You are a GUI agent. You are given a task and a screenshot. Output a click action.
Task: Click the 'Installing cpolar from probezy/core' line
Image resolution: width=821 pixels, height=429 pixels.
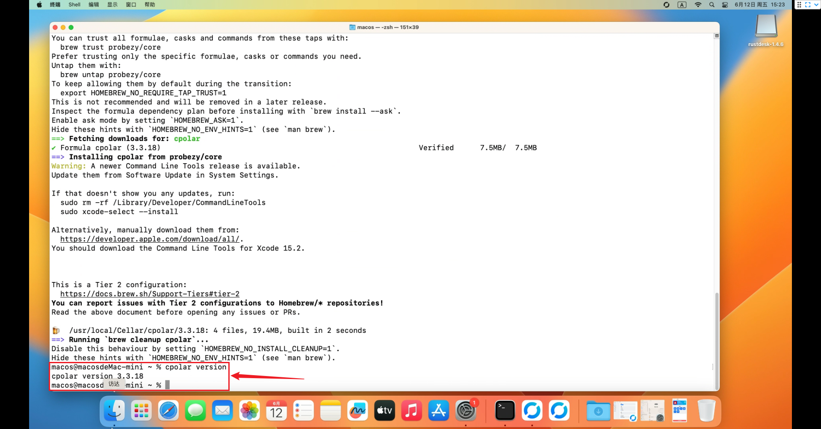pyautogui.click(x=137, y=157)
